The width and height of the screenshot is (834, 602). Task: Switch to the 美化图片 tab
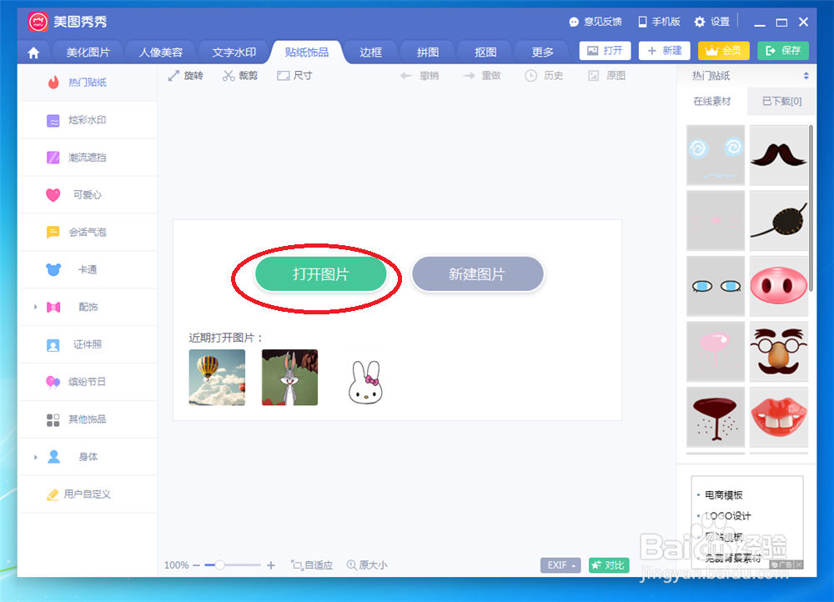[88, 53]
